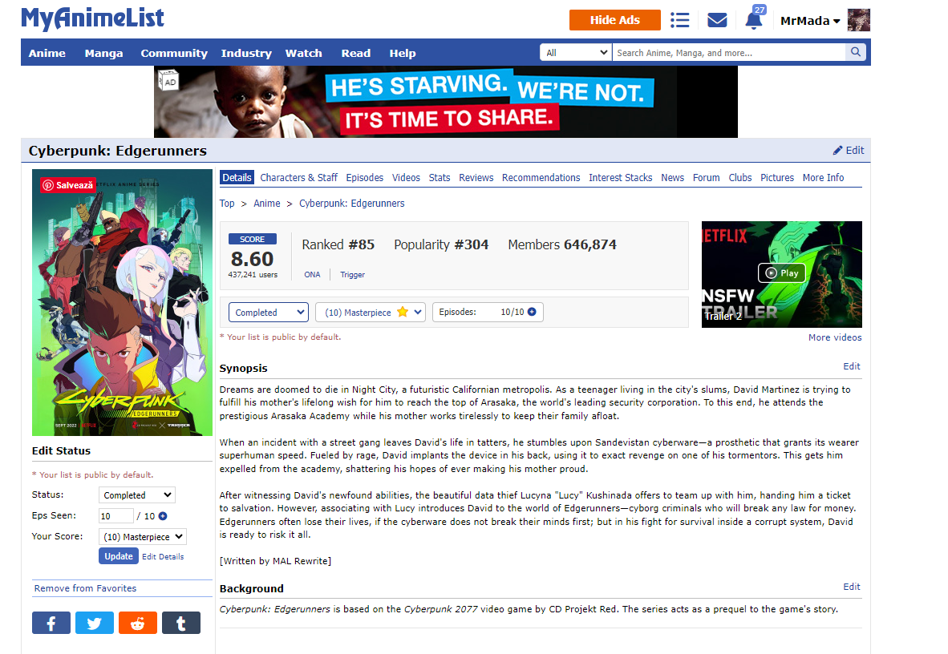Open Edit Details link

(x=163, y=557)
